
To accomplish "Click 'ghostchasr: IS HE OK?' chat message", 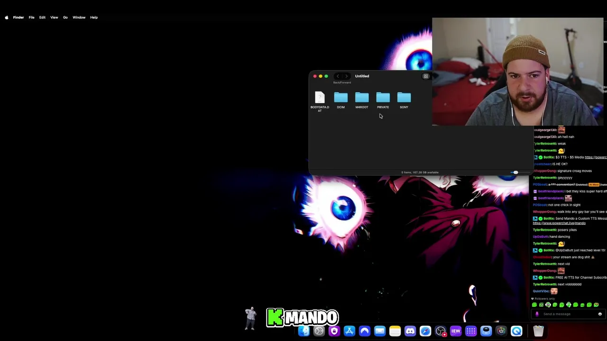I will click(x=550, y=164).
